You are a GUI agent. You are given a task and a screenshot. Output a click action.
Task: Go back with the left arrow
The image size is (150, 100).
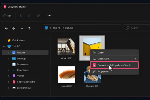pyautogui.click(x=6, y=28)
